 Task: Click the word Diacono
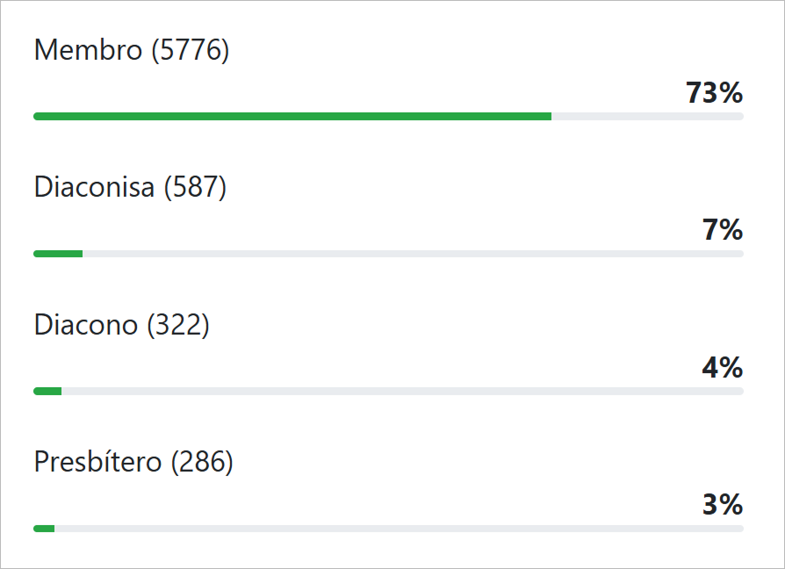point(86,325)
